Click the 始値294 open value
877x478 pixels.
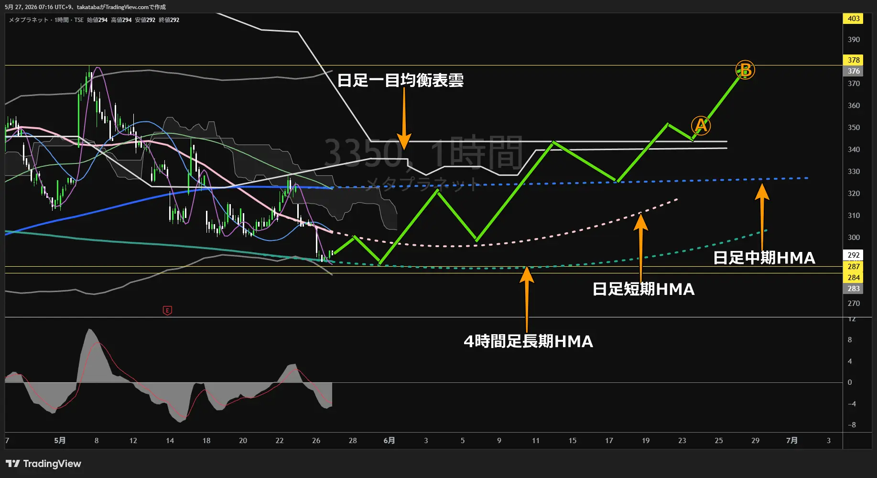tap(97, 20)
